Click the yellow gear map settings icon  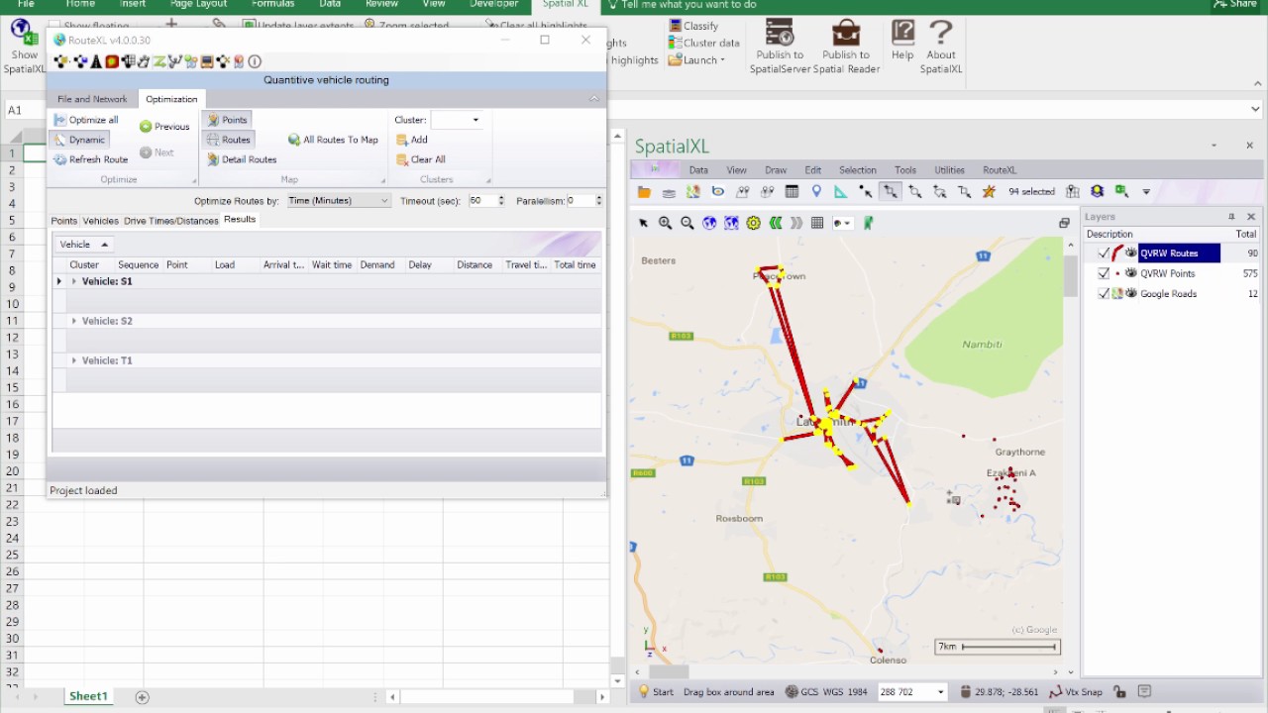coord(754,223)
